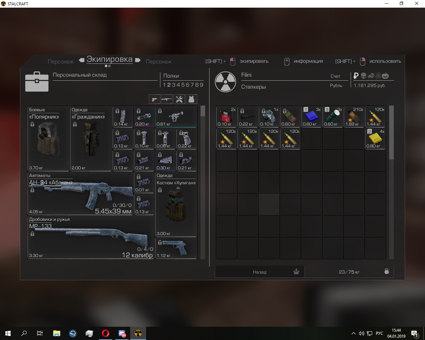Select the «Полярник» combat armor
Screen dimensions: 425x340
(48, 138)
